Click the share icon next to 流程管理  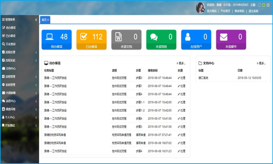pos(3,76)
